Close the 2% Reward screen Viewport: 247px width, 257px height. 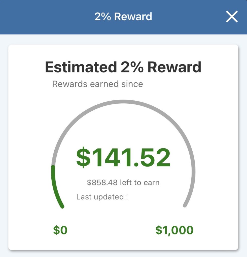tap(232, 17)
